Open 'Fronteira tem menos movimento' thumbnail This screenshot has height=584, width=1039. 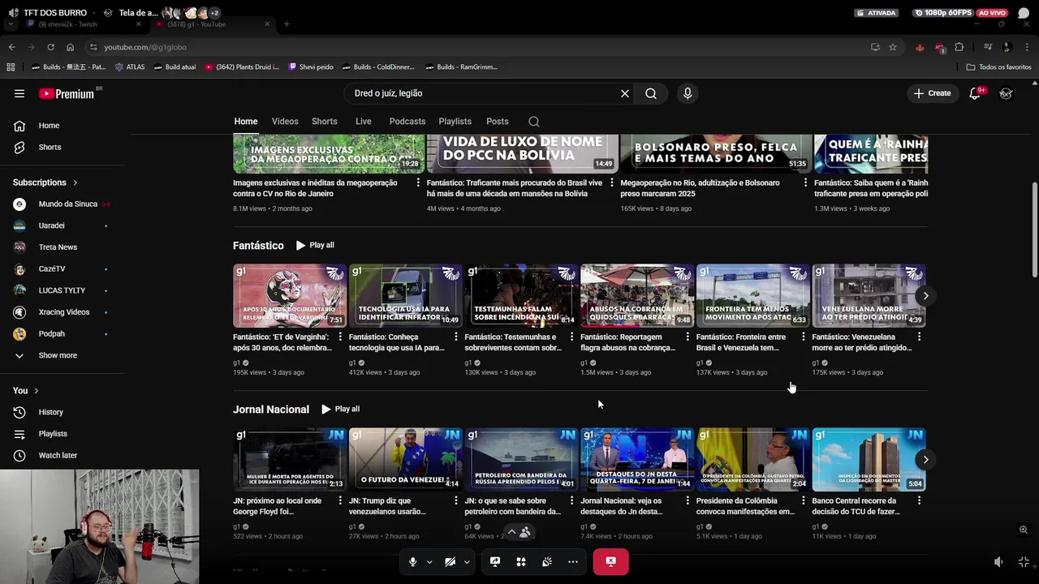(x=753, y=295)
